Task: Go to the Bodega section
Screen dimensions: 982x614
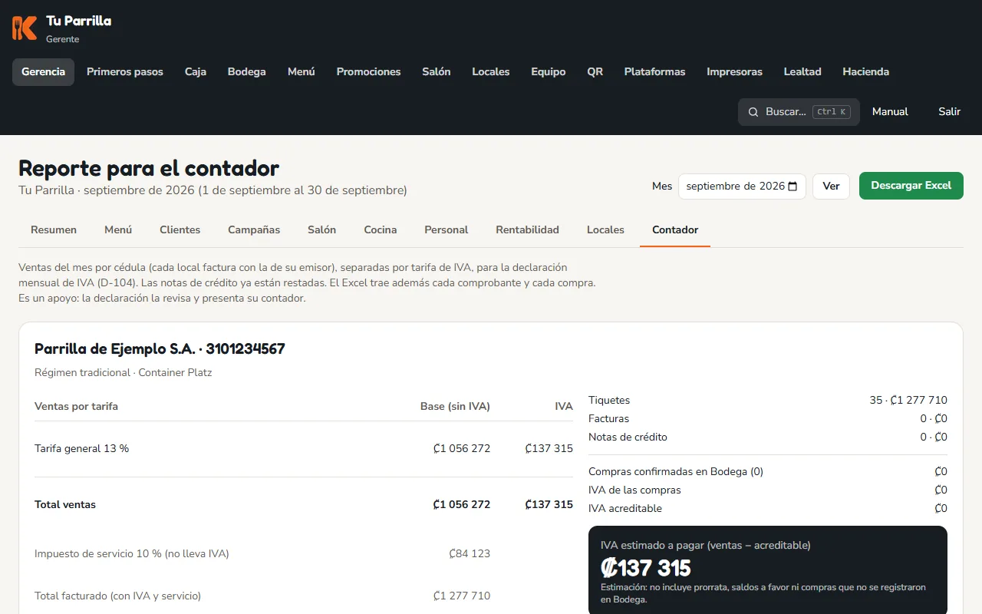Action: coord(247,72)
